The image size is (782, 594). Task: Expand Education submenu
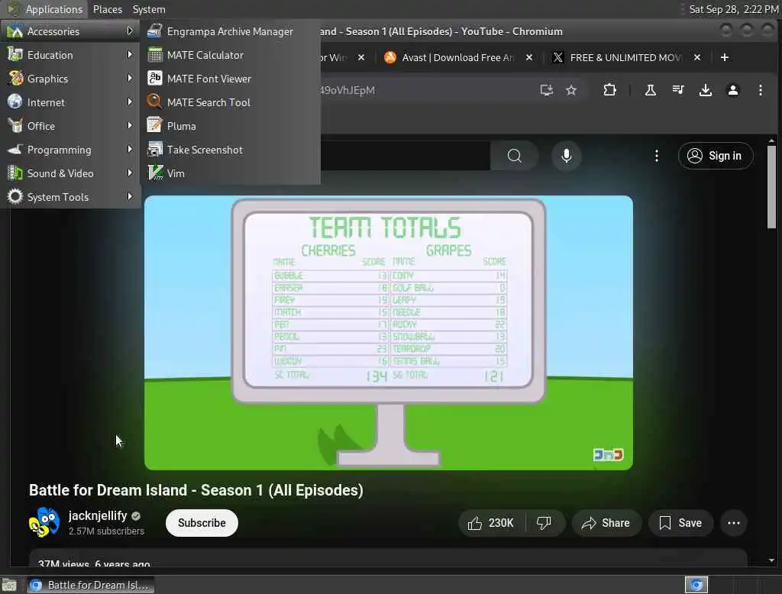tap(69, 55)
